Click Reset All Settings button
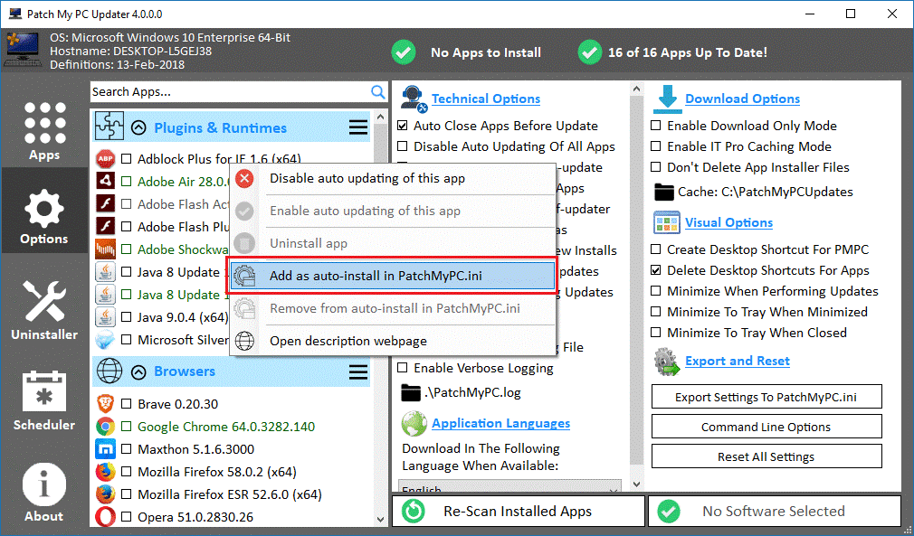Screen dimensions: 914x536 766,456
